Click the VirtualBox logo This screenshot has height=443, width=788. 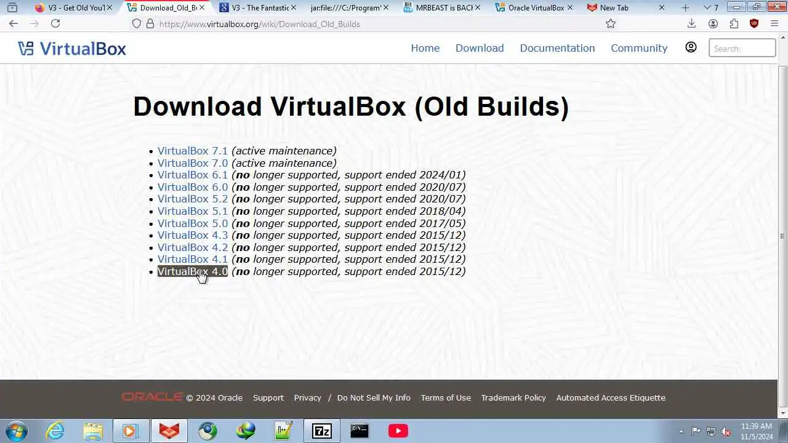click(x=72, y=48)
